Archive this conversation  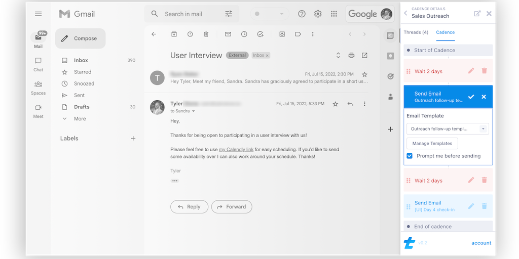[x=174, y=34]
